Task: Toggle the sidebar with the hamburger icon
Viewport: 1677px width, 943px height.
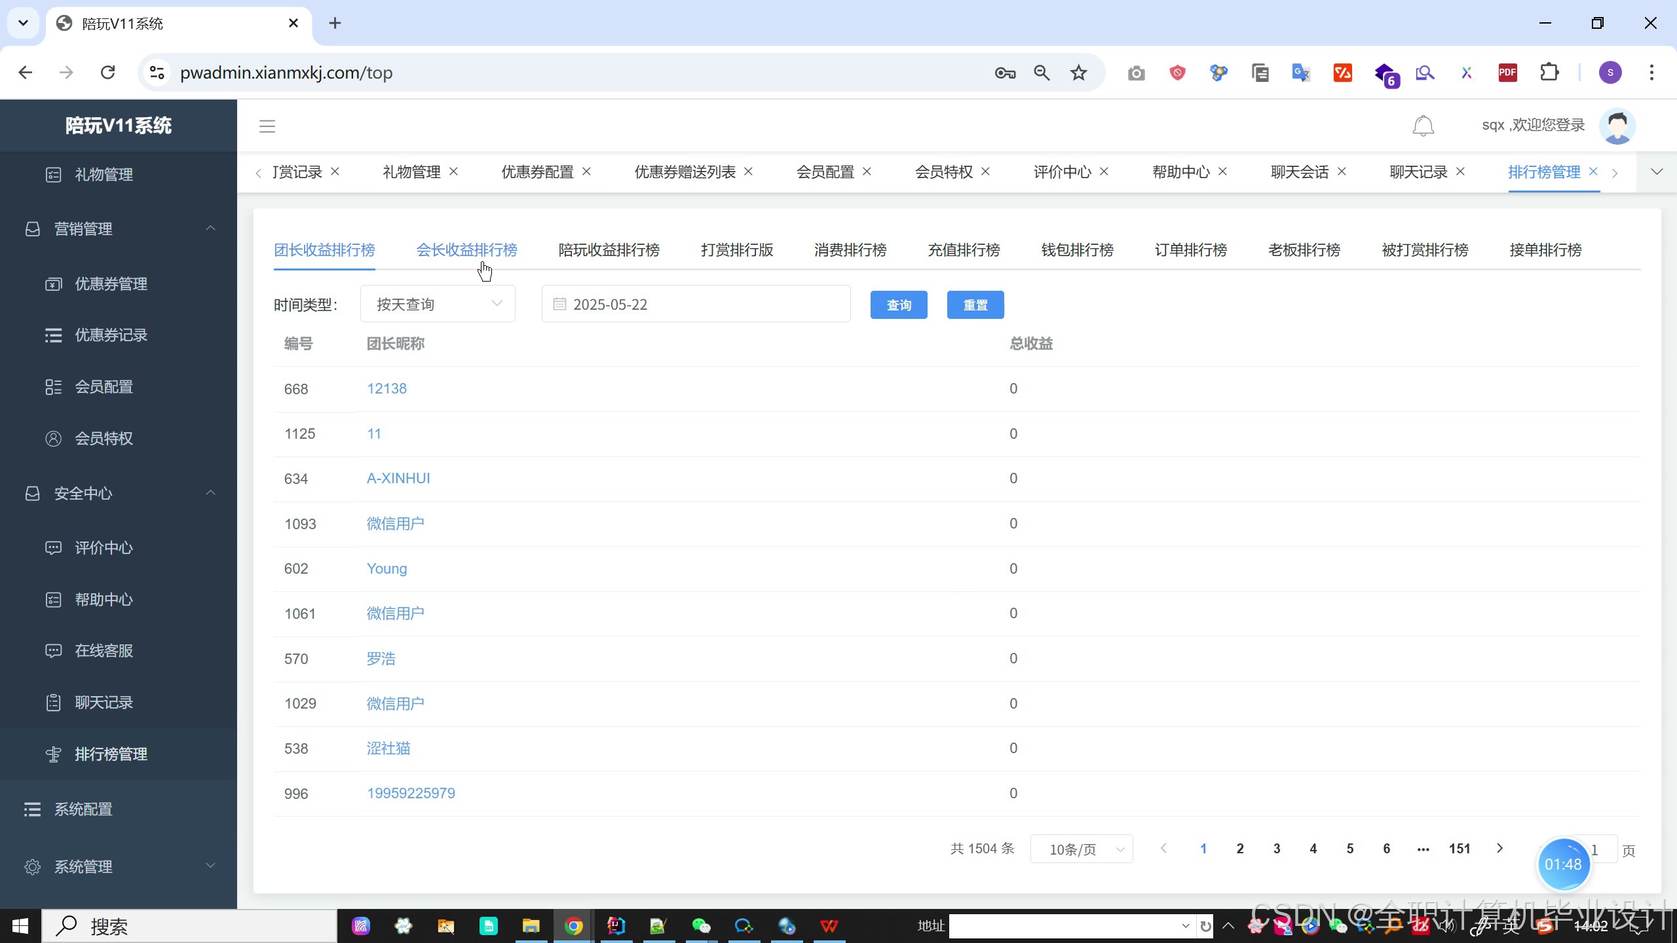Action: (267, 126)
